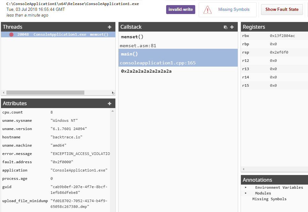Image resolution: width=308 pixels, height=212 pixels.
Task: Open the Missing Symbols link
Action: 234,10
